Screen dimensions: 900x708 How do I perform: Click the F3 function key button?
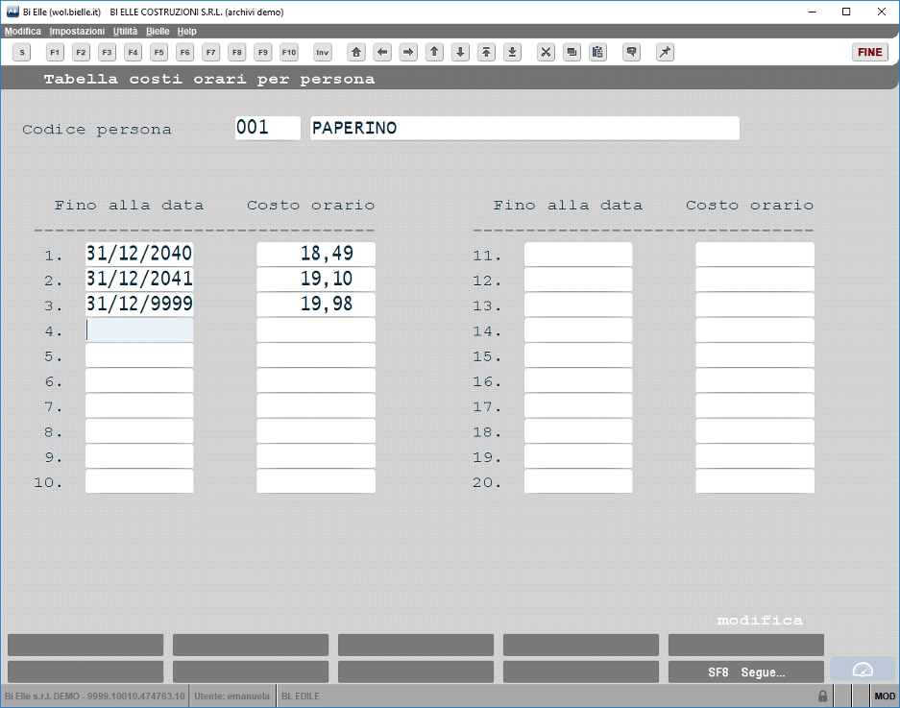click(107, 52)
